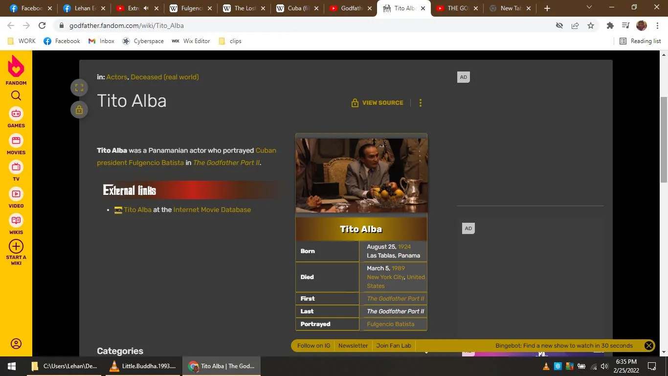Screen dimensions: 668x376
Task: Switch to the New Tab tab
Action: [510, 8]
